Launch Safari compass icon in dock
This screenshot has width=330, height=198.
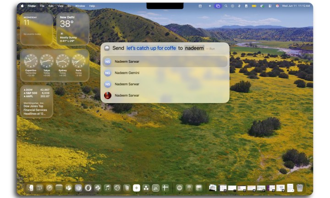click(49, 188)
